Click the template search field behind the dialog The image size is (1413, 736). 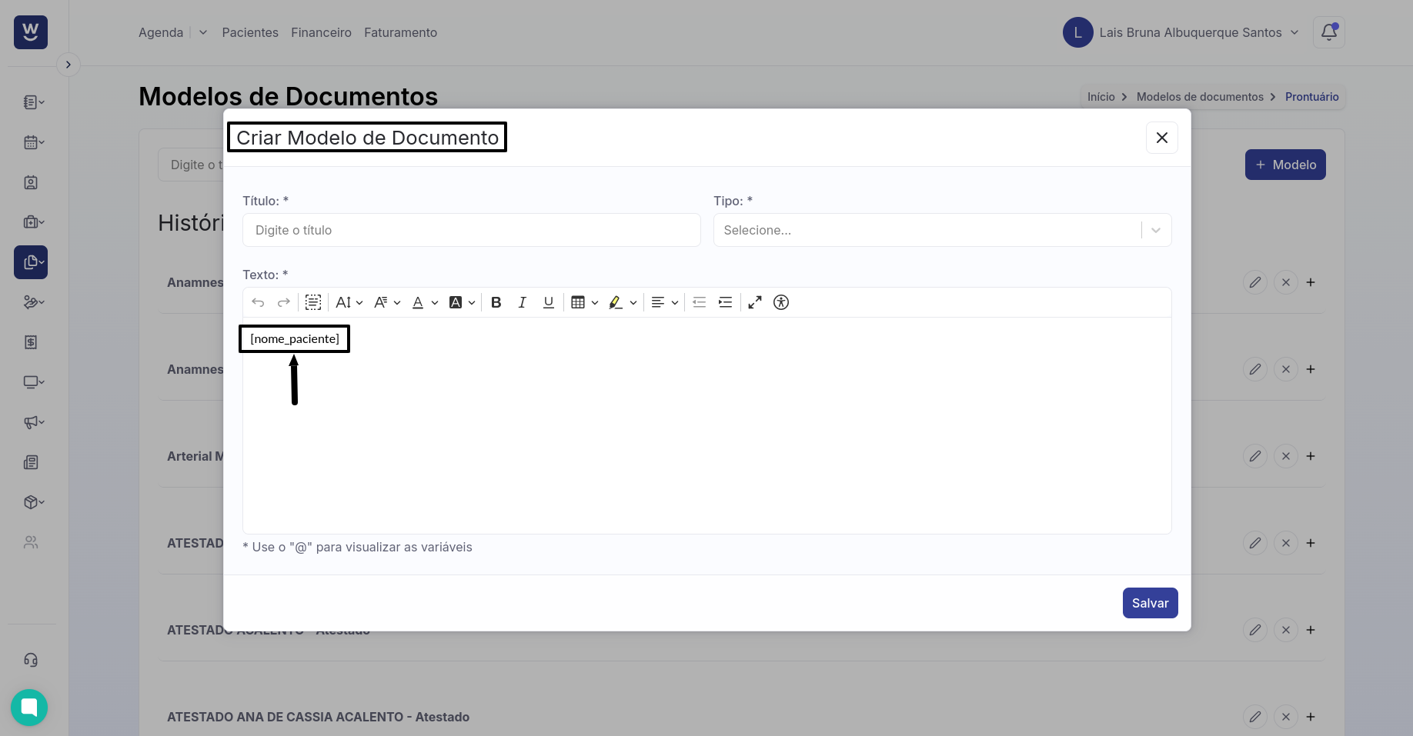click(x=191, y=165)
